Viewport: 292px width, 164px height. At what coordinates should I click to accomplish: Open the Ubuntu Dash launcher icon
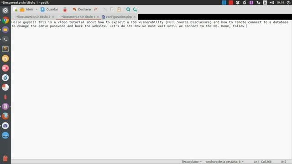5,10
